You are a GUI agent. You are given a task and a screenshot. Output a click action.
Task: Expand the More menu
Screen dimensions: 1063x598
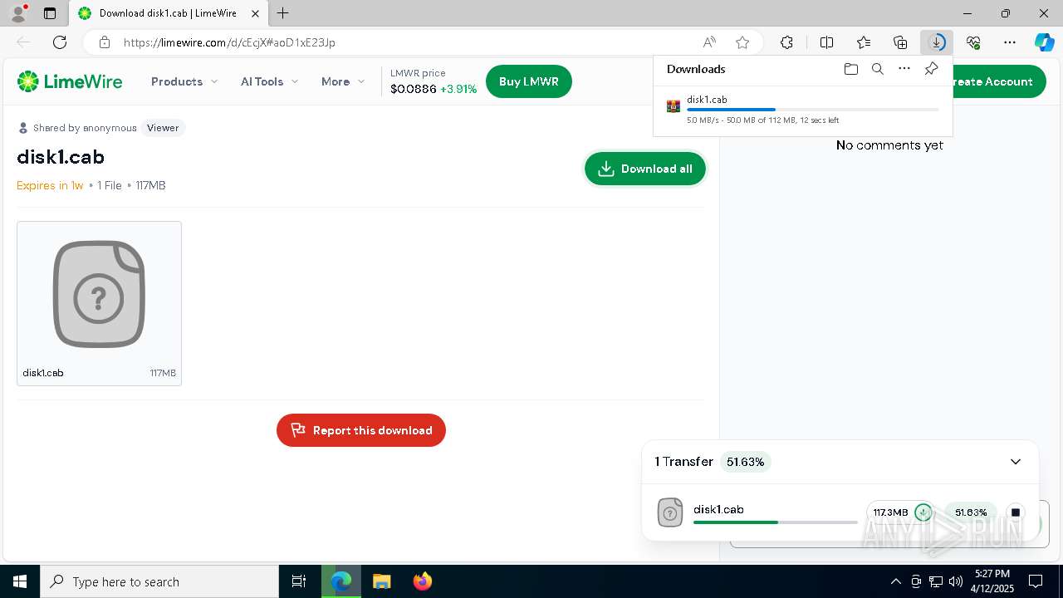coord(343,81)
